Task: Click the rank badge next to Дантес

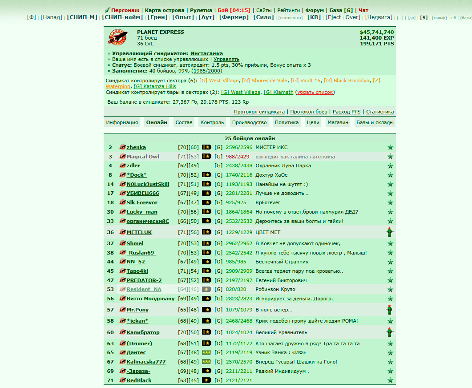Action: [206, 352]
